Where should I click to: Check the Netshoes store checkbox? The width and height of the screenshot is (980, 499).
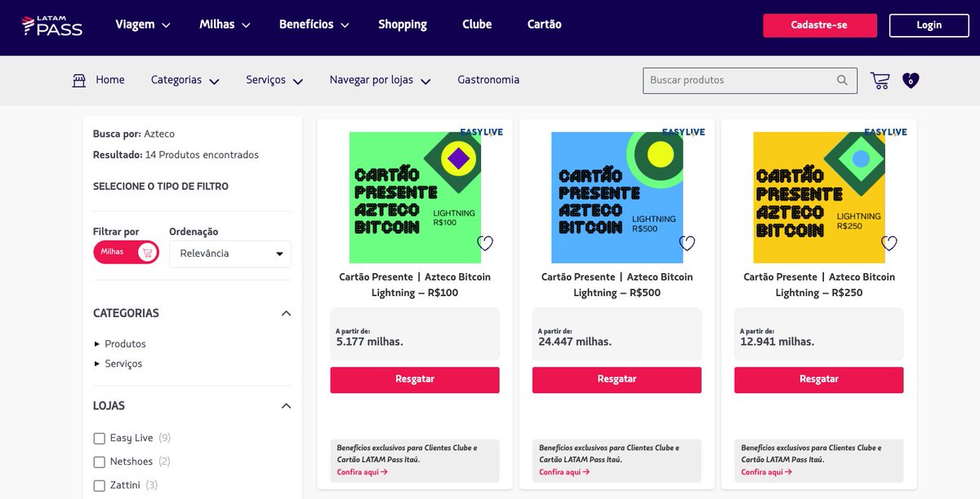[x=100, y=462]
